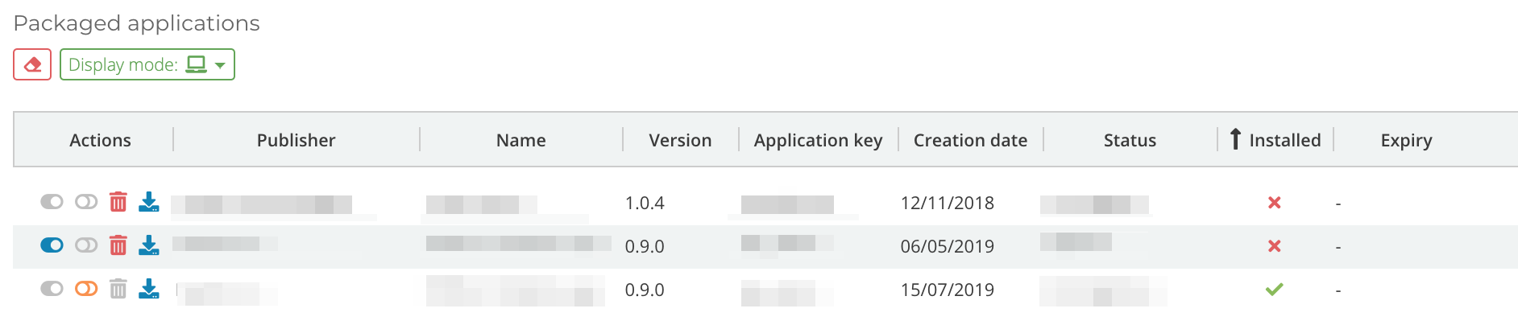Delete the version 1.0.4 package
This screenshot has height=325, width=1518.
coord(118,202)
